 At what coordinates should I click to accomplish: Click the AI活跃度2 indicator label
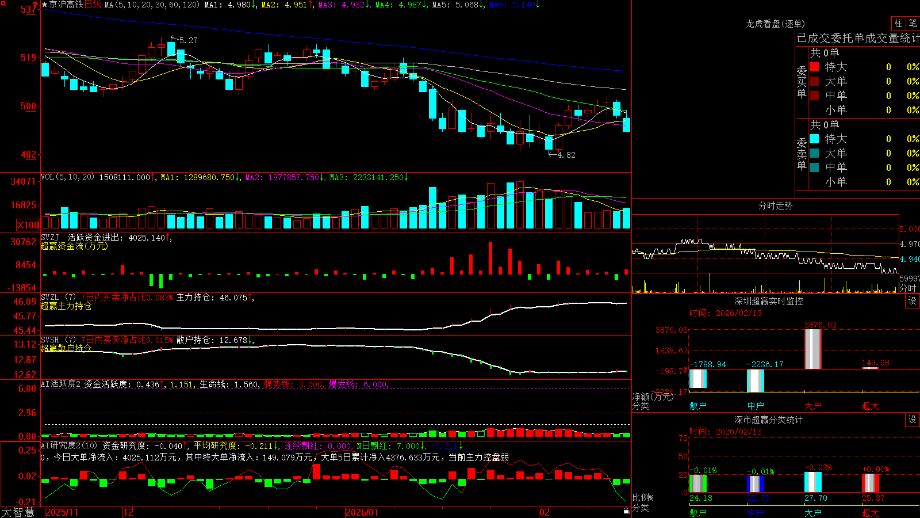[x=61, y=384]
